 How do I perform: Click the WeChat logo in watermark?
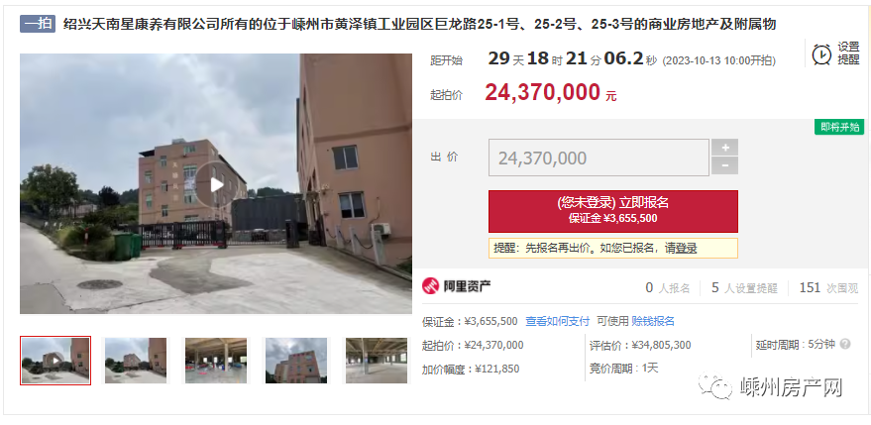coord(715,385)
